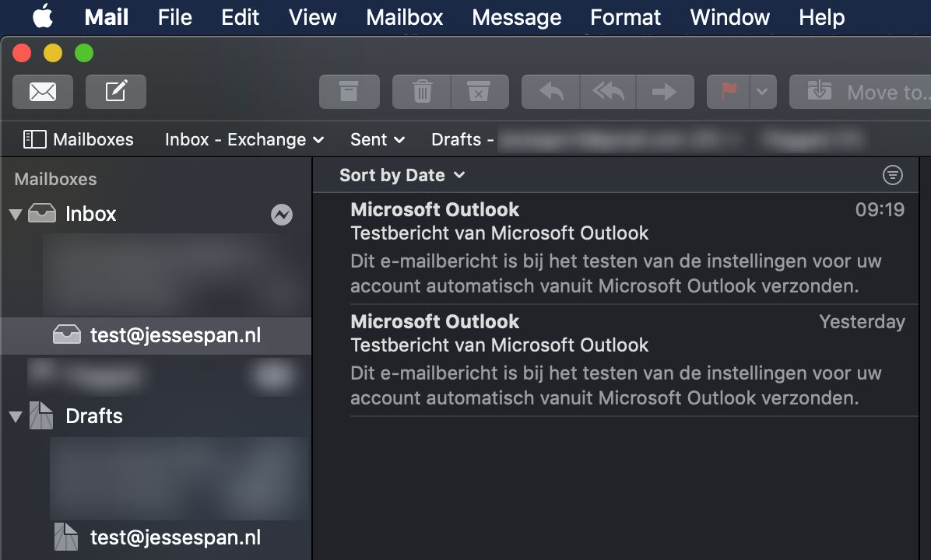Forward the message
Viewport: 931px width, 560px height.
(665, 92)
